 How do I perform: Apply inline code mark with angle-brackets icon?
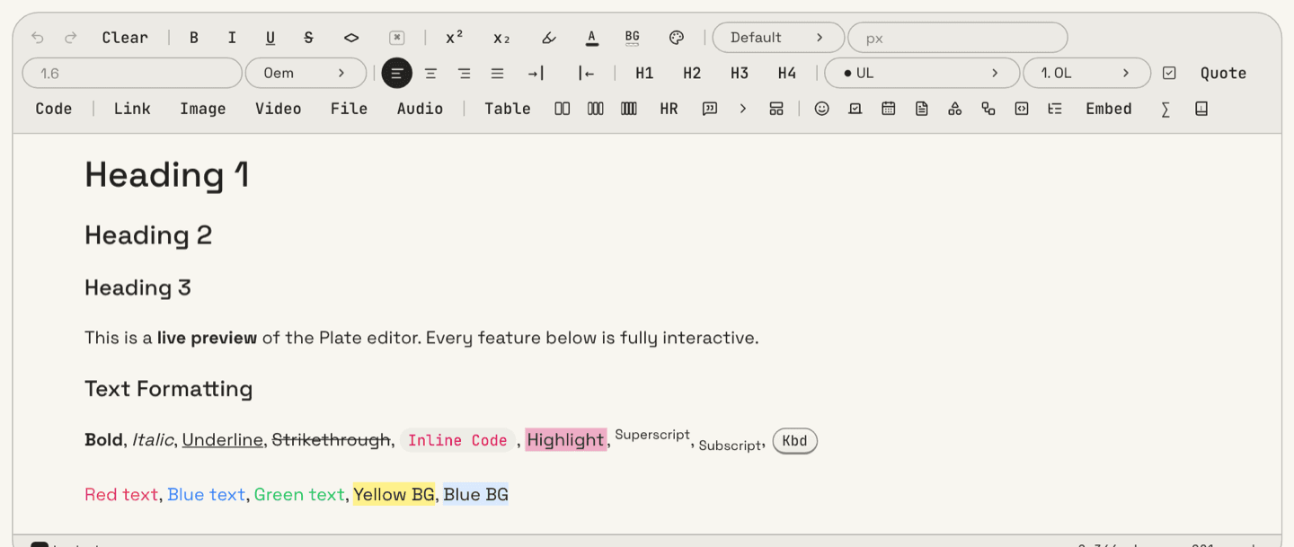pyautogui.click(x=351, y=38)
